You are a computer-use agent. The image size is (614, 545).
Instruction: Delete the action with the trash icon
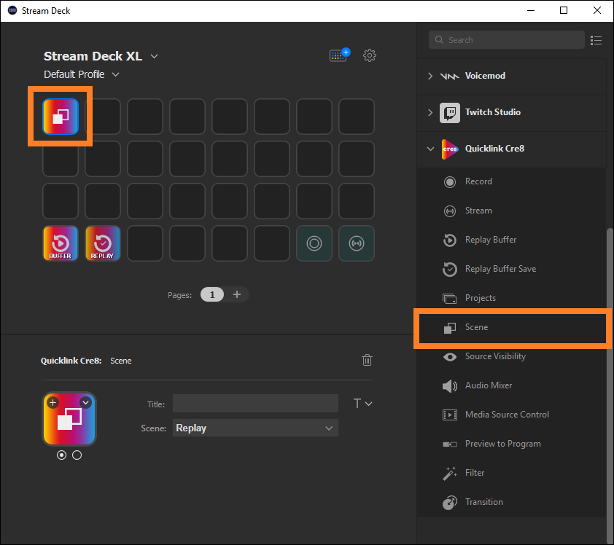pyautogui.click(x=367, y=360)
